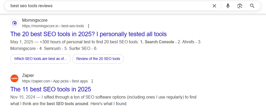Click the 'Nov 15, 2024' snippet date

click(x=23, y=97)
